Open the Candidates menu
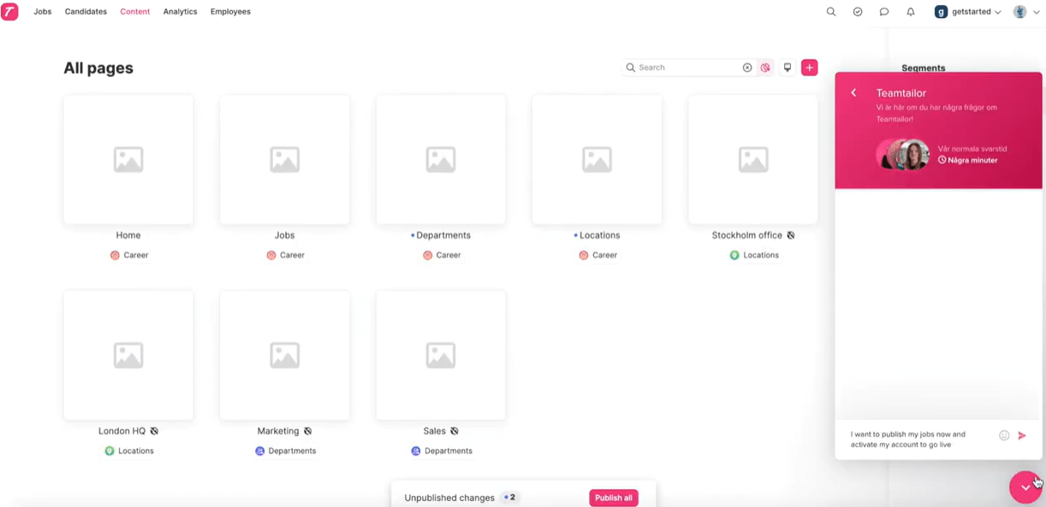Viewport: 1046px width, 507px height. [x=86, y=12]
